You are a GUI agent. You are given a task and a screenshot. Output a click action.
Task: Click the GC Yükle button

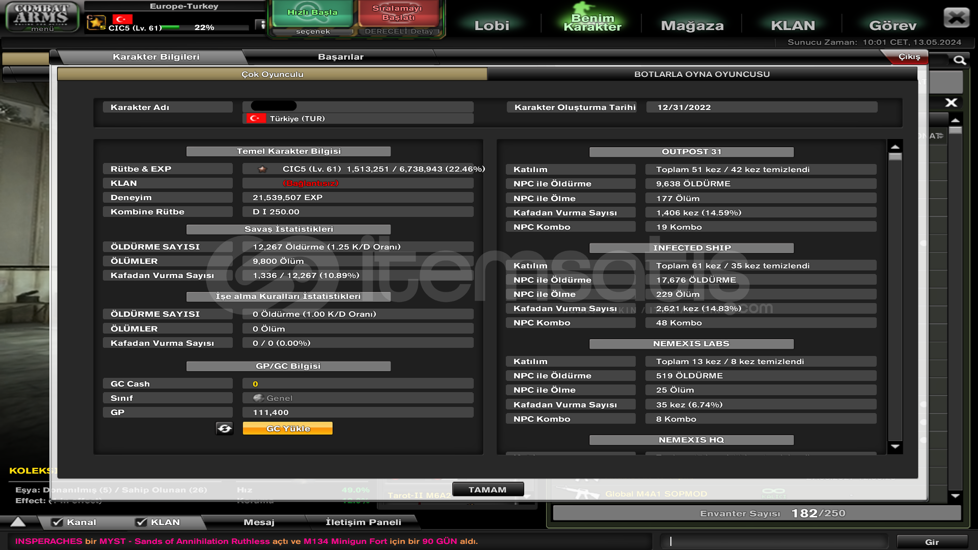tap(288, 428)
